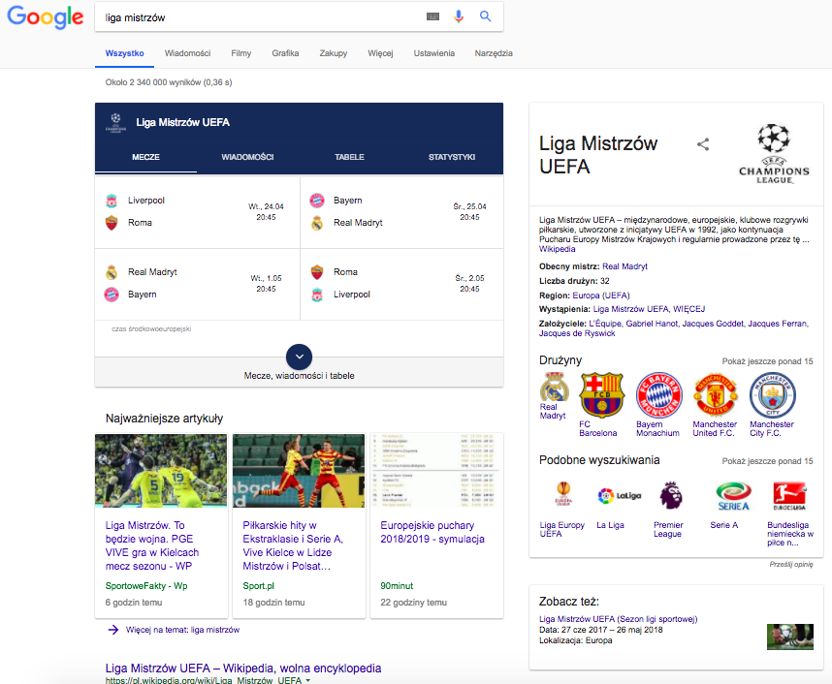
Task: Open Europejskie puchary 2018/2019 symulacja link
Action: 432,532
